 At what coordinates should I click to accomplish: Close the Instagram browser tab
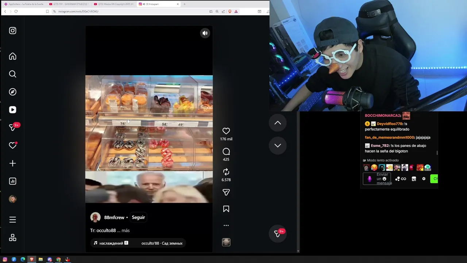[178, 4]
